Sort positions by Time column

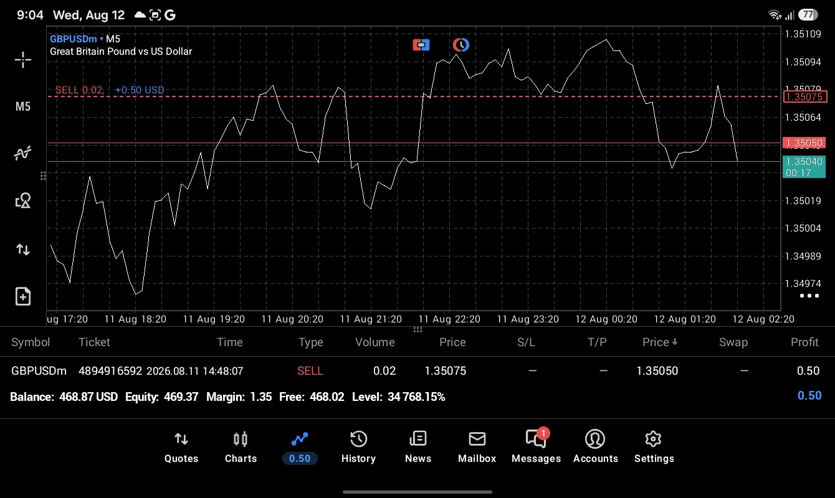229,342
